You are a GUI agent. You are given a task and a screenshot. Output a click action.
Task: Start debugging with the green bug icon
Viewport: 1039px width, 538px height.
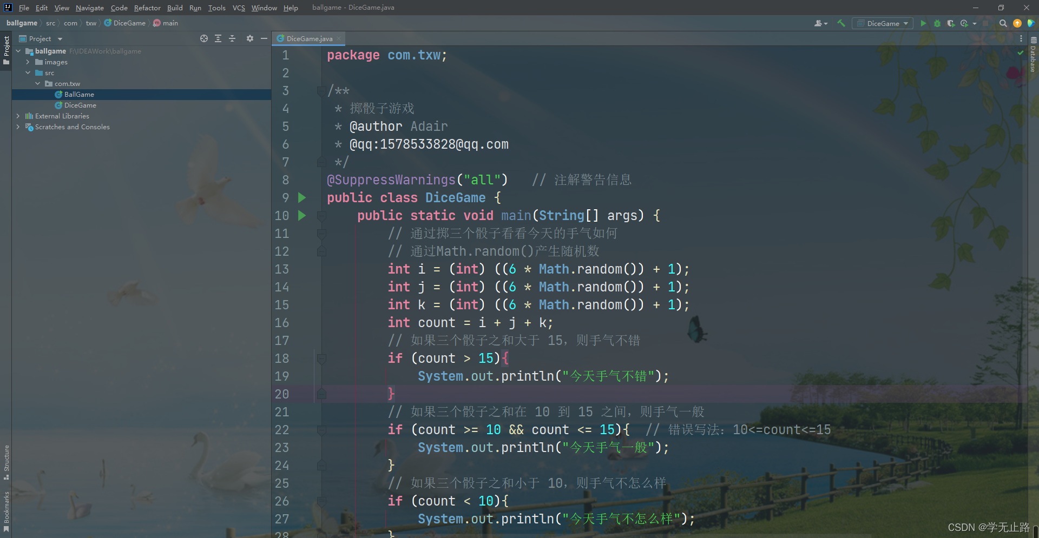click(937, 23)
